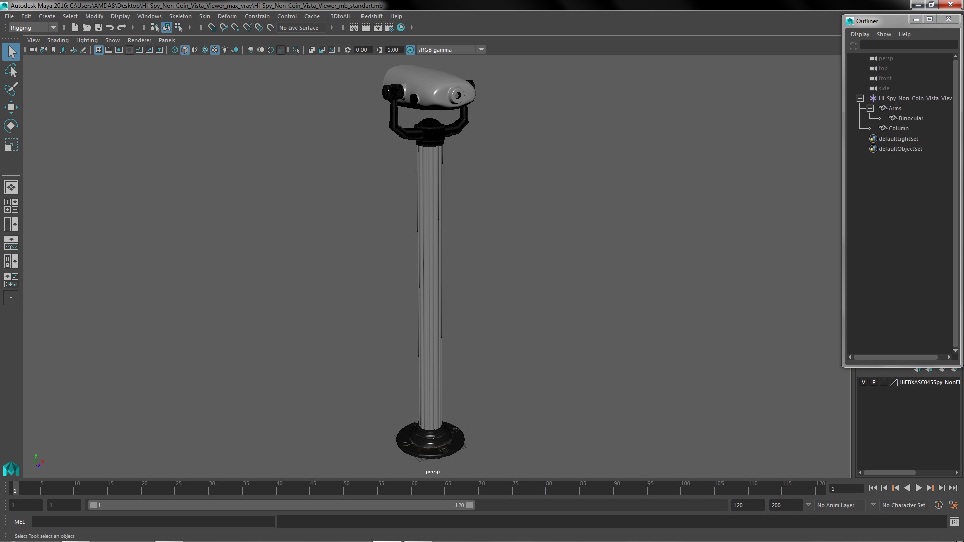Open Outliner Display menu
964x542 pixels.
[x=860, y=34]
